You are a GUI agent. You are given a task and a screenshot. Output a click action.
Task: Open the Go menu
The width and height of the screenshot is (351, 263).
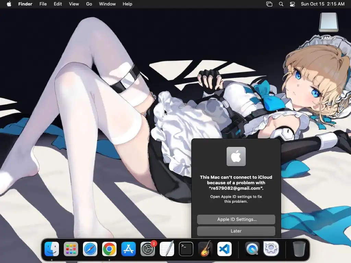pos(89,4)
